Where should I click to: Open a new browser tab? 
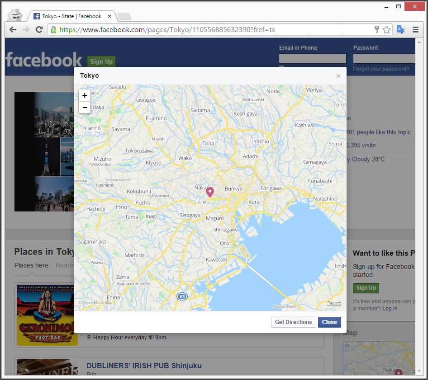pyautogui.click(x=124, y=16)
